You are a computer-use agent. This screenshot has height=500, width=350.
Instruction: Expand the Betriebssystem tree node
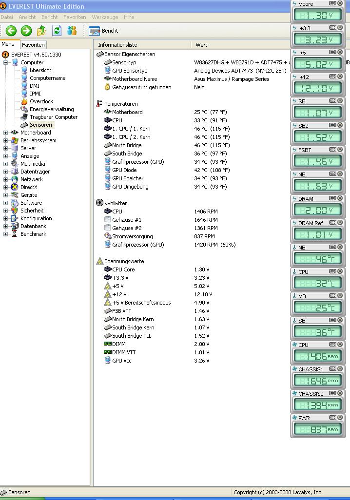coord(5,140)
